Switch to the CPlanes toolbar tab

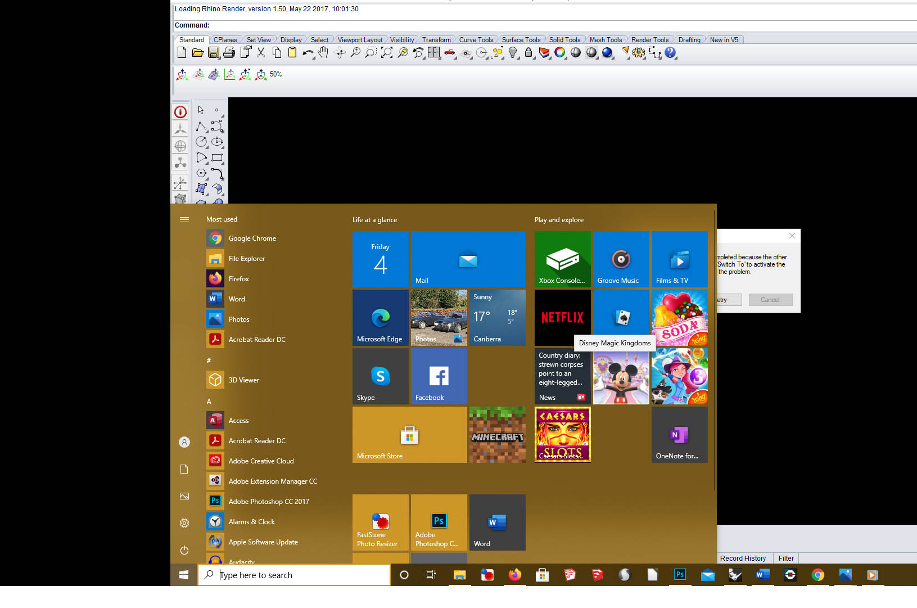225,40
